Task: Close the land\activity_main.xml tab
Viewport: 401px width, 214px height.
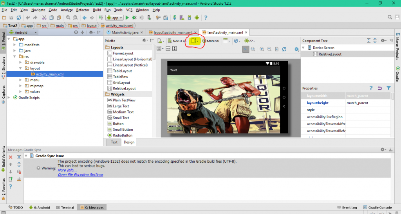Action: click(246, 32)
